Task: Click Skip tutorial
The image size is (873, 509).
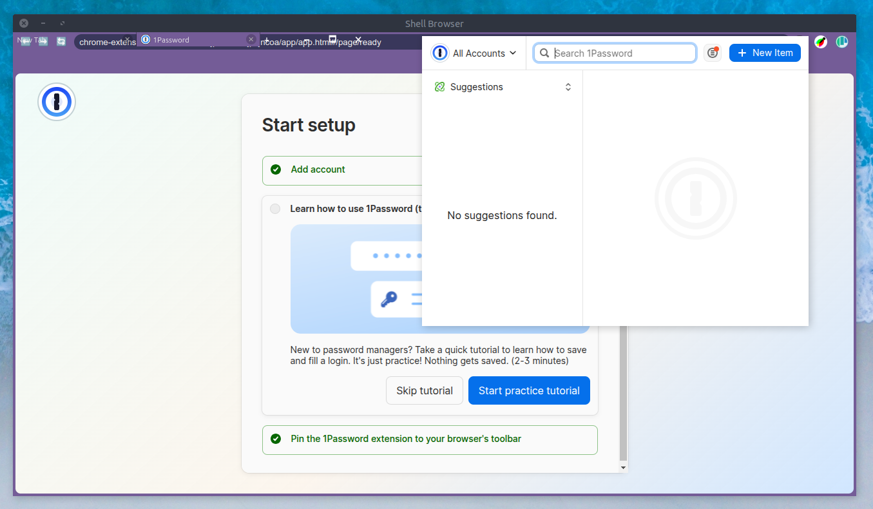Action: (x=425, y=390)
